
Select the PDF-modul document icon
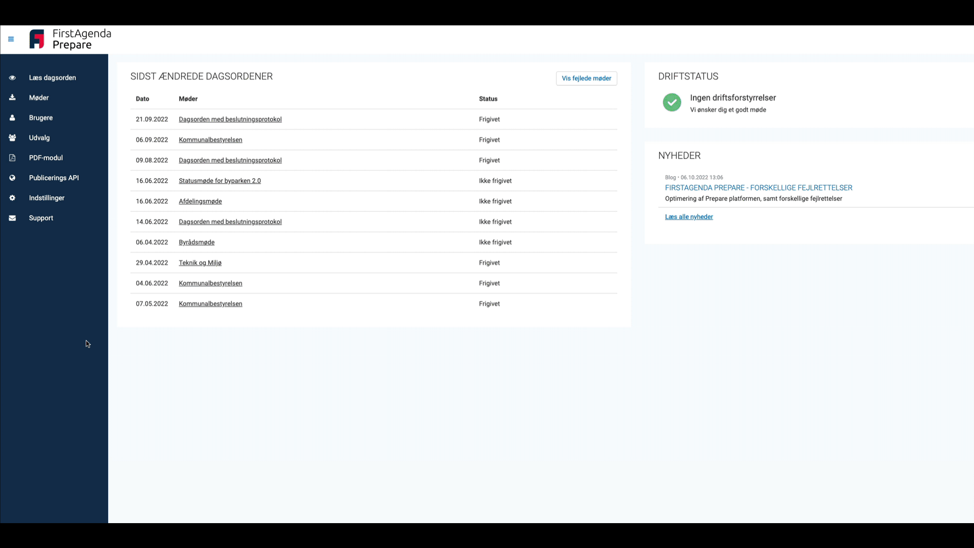[12, 157]
